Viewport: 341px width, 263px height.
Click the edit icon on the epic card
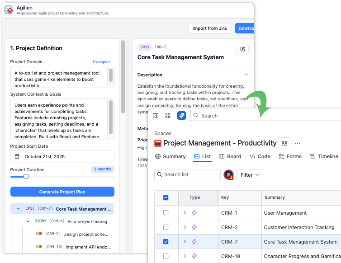pos(242,49)
